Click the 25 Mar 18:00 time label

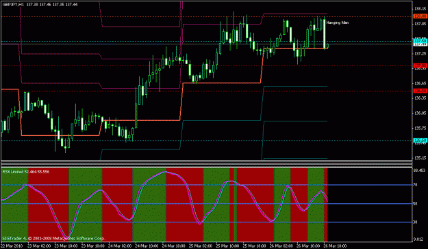coord(255,246)
